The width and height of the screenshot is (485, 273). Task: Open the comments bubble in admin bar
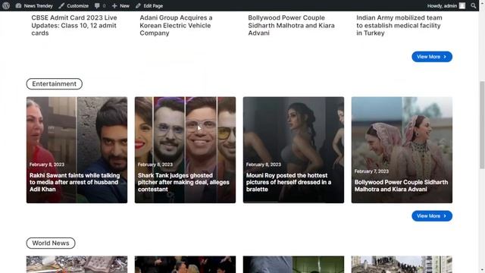click(100, 5)
